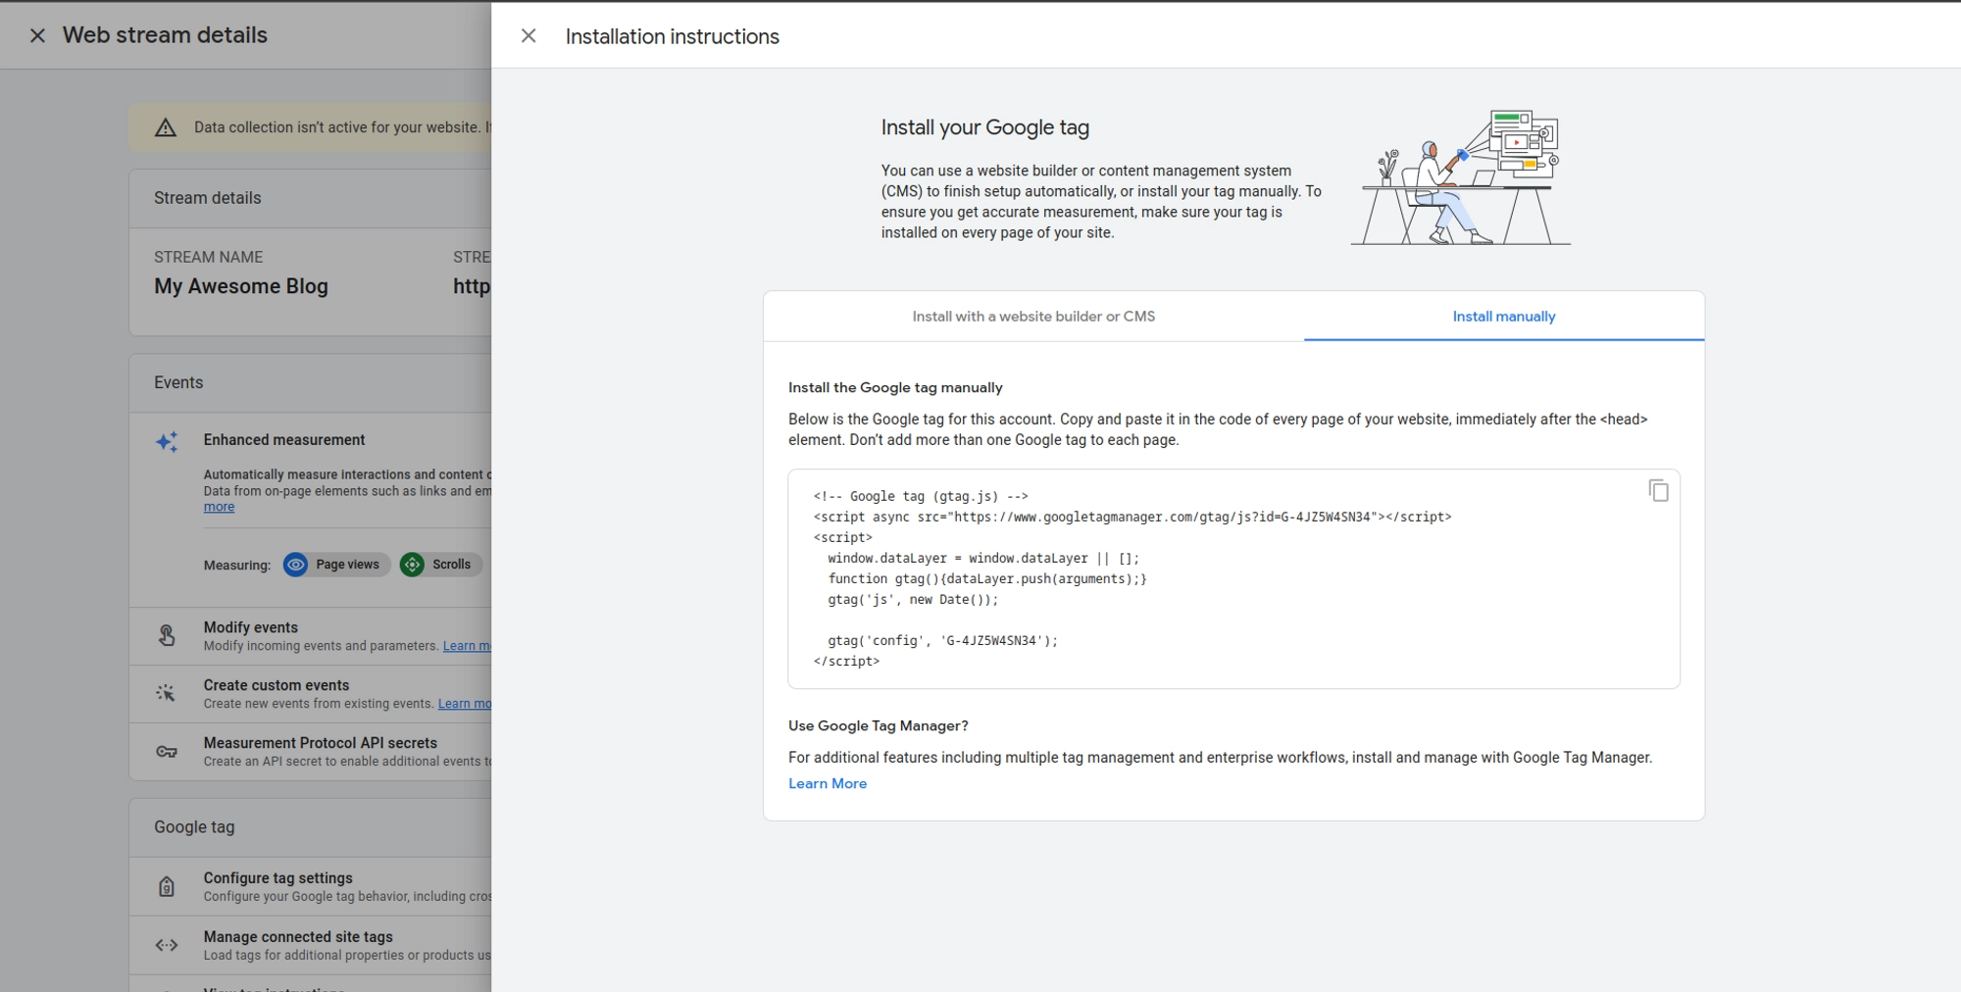Click the Scrolls chip icon
This screenshot has height=992, width=1961.
tap(412, 565)
